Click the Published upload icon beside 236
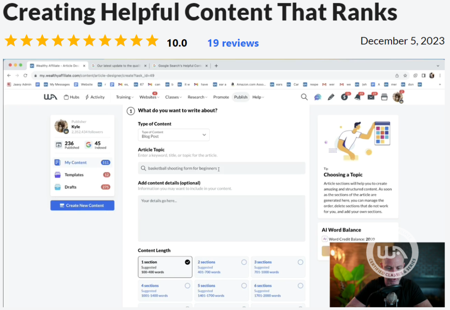 click(58, 145)
